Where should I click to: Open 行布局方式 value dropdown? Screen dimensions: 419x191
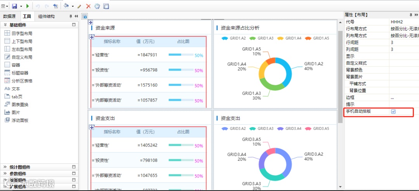(x=404, y=29)
